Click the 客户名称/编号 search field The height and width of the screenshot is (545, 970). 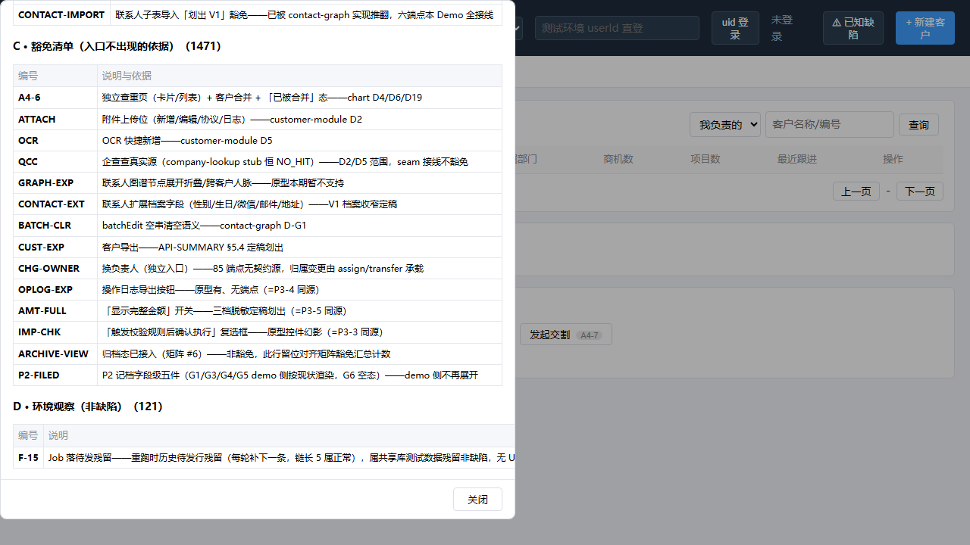coord(829,124)
